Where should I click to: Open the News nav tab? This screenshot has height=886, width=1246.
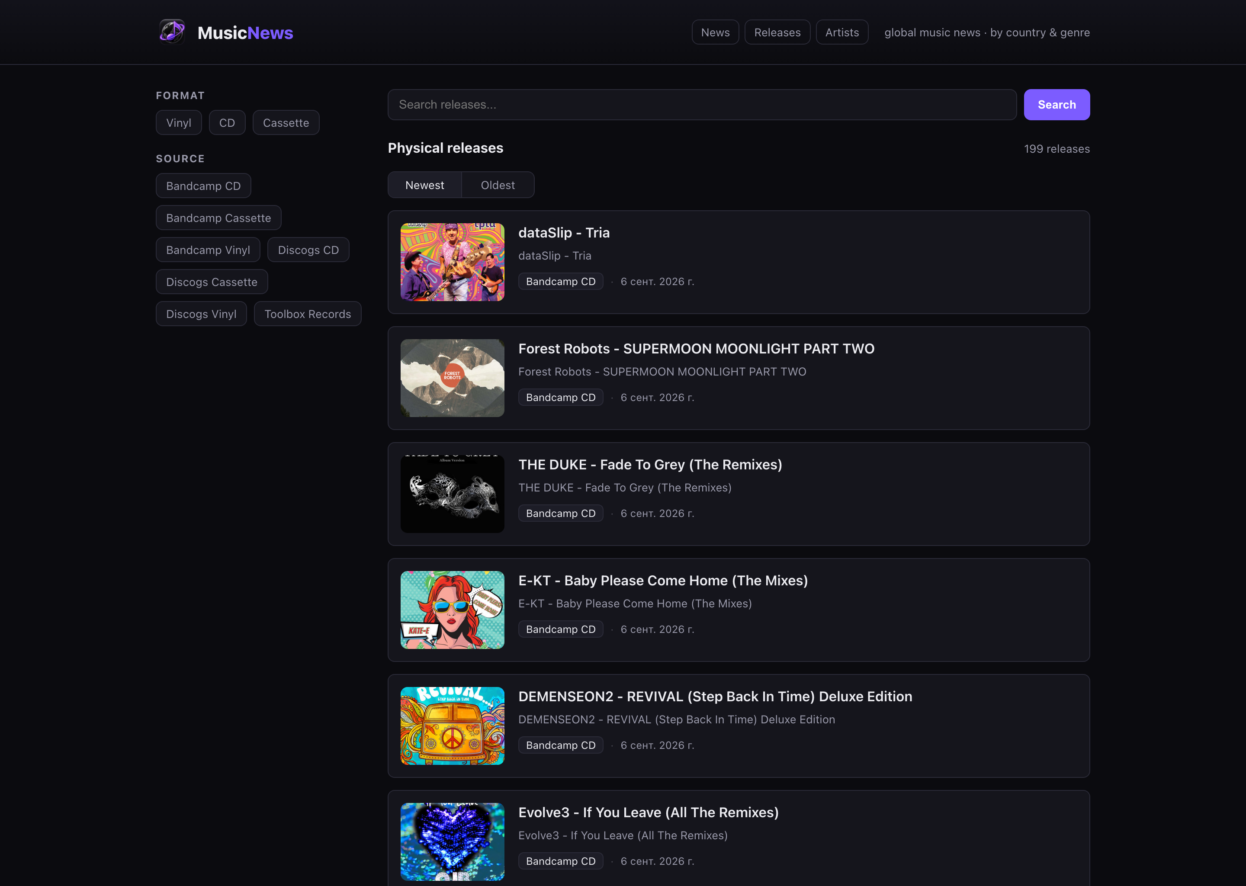coord(715,32)
